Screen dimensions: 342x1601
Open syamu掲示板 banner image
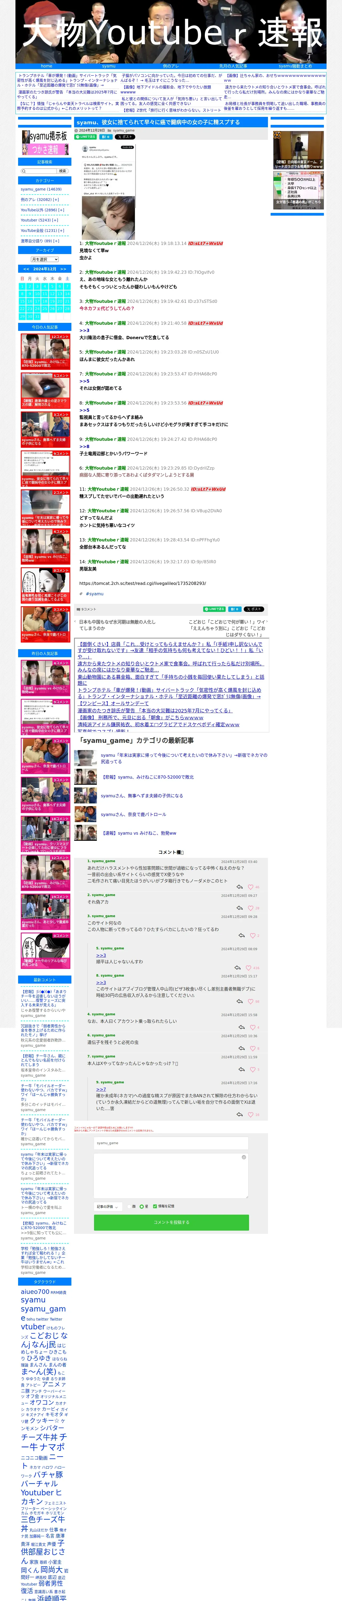[45, 136]
